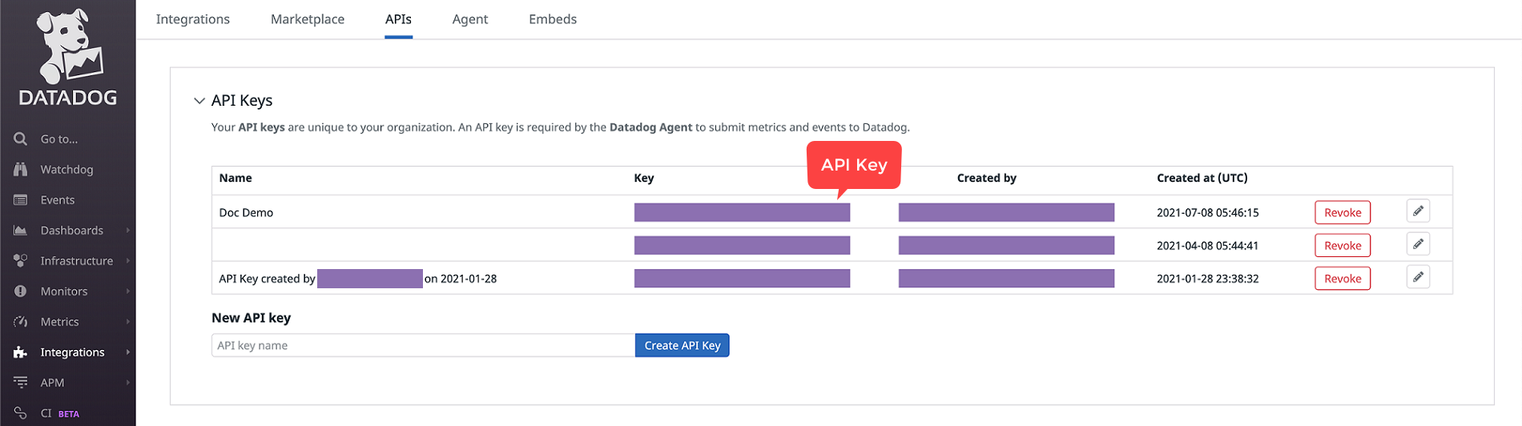
Task: Revoke the Doc Demo API key
Action: 1343,212
